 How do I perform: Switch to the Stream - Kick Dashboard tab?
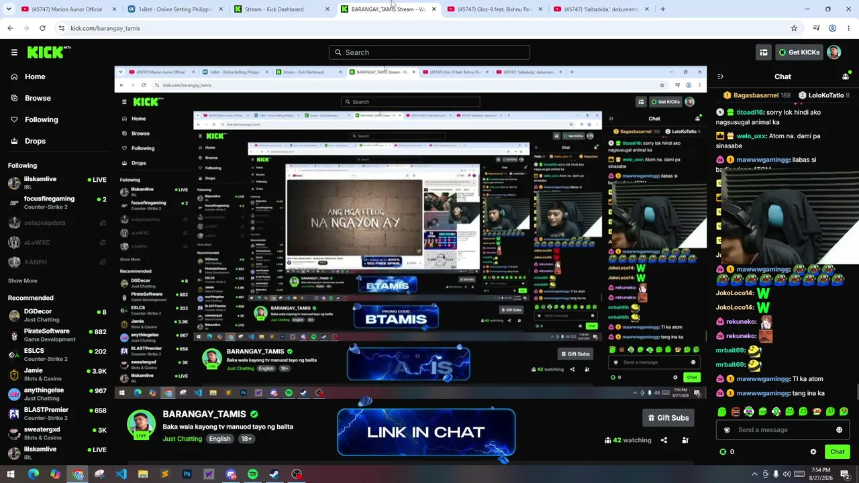click(x=282, y=9)
